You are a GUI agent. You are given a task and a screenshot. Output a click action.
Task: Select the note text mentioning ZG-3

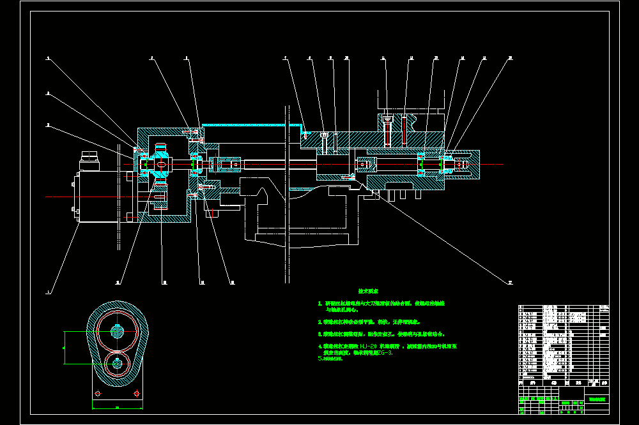click(358, 353)
